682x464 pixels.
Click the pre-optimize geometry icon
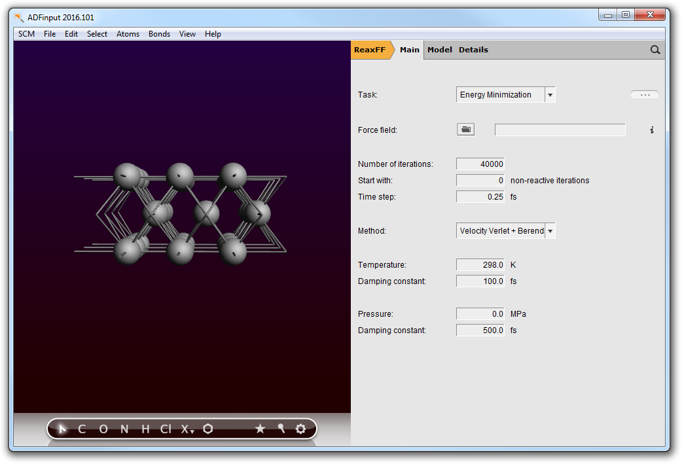pyautogui.click(x=281, y=429)
